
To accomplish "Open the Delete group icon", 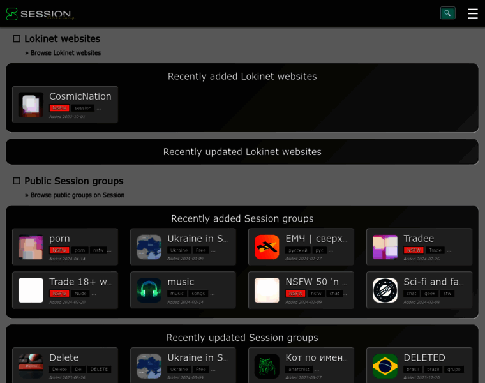I will point(31,366).
